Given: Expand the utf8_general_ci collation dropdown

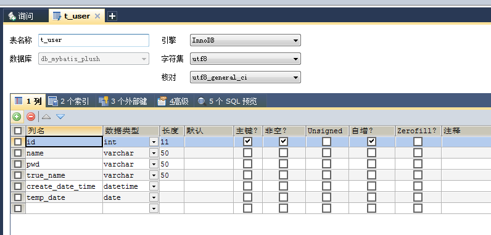Looking at the screenshot, I should tap(245, 77).
